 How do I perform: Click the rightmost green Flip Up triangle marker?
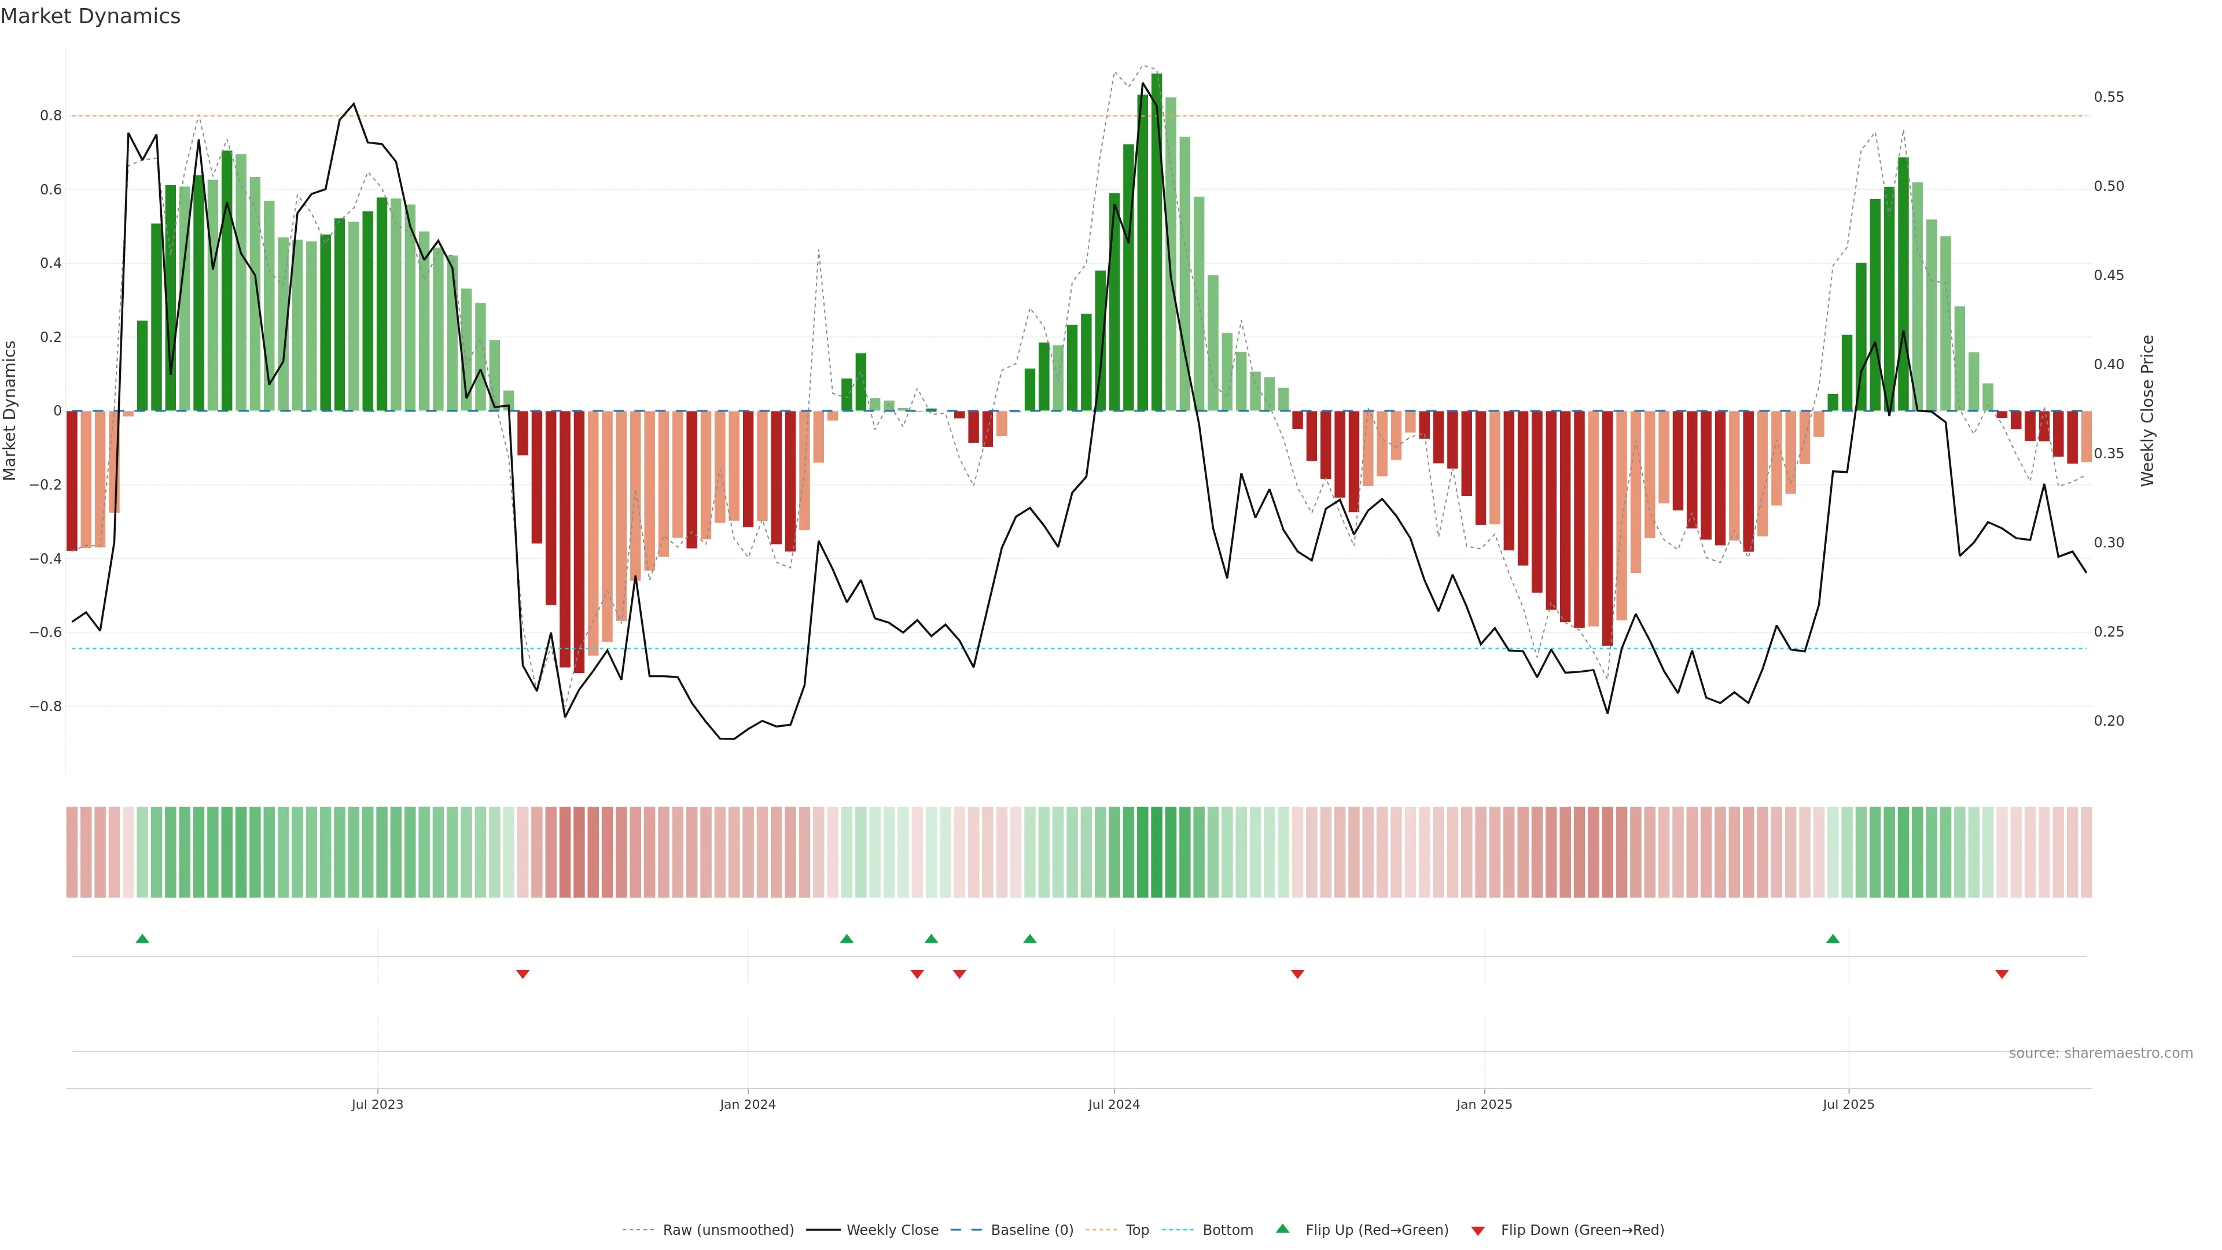click(x=1833, y=939)
